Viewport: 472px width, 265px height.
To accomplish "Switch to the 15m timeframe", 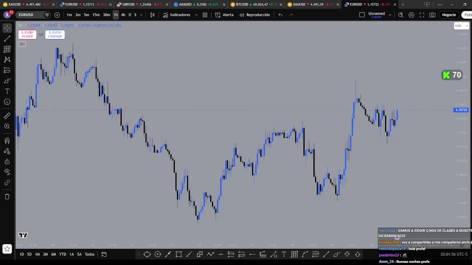I will pos(96,15).
